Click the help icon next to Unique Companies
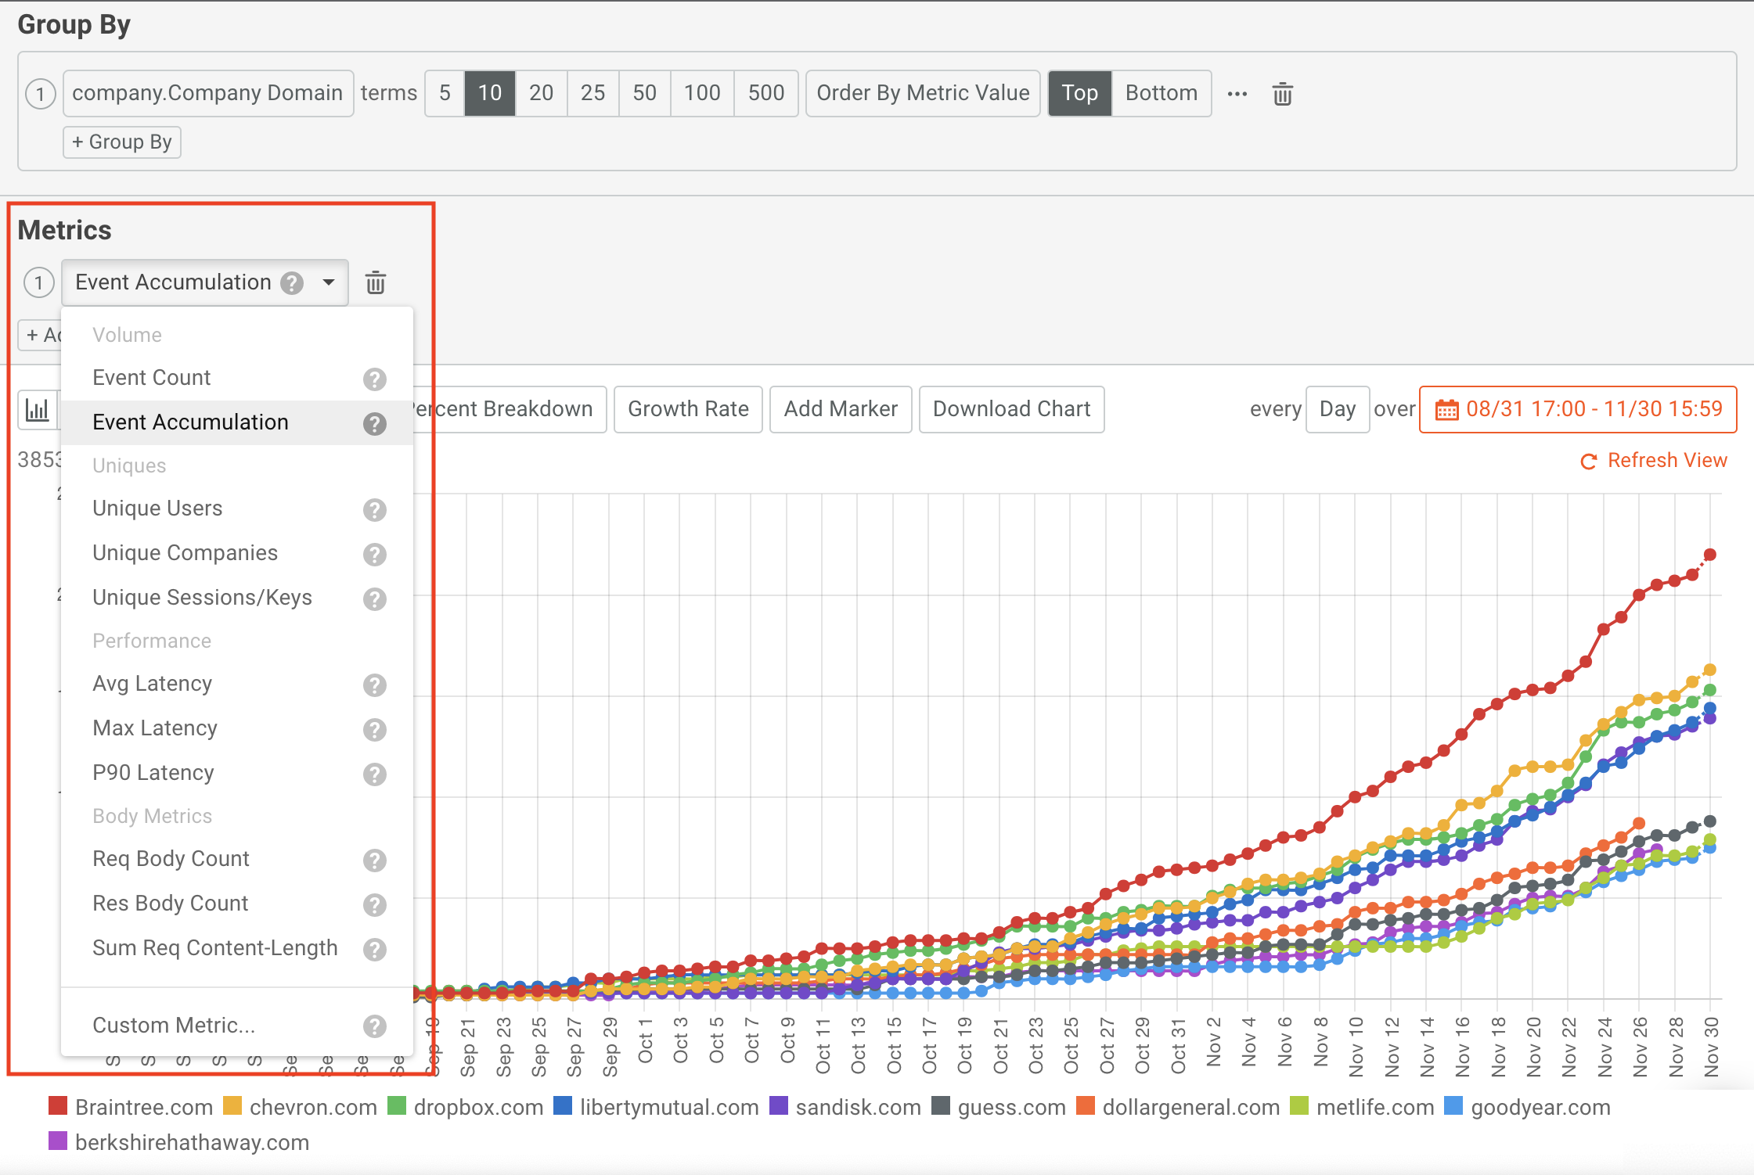Image resolution: width=1754 pixels, height=1175 pixels. coord(374,555)
